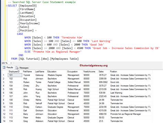Screen dimensions: 163x123
Task: Click the 'Promote him as Regional Manager' query string
Action: [x=57, y=52]
